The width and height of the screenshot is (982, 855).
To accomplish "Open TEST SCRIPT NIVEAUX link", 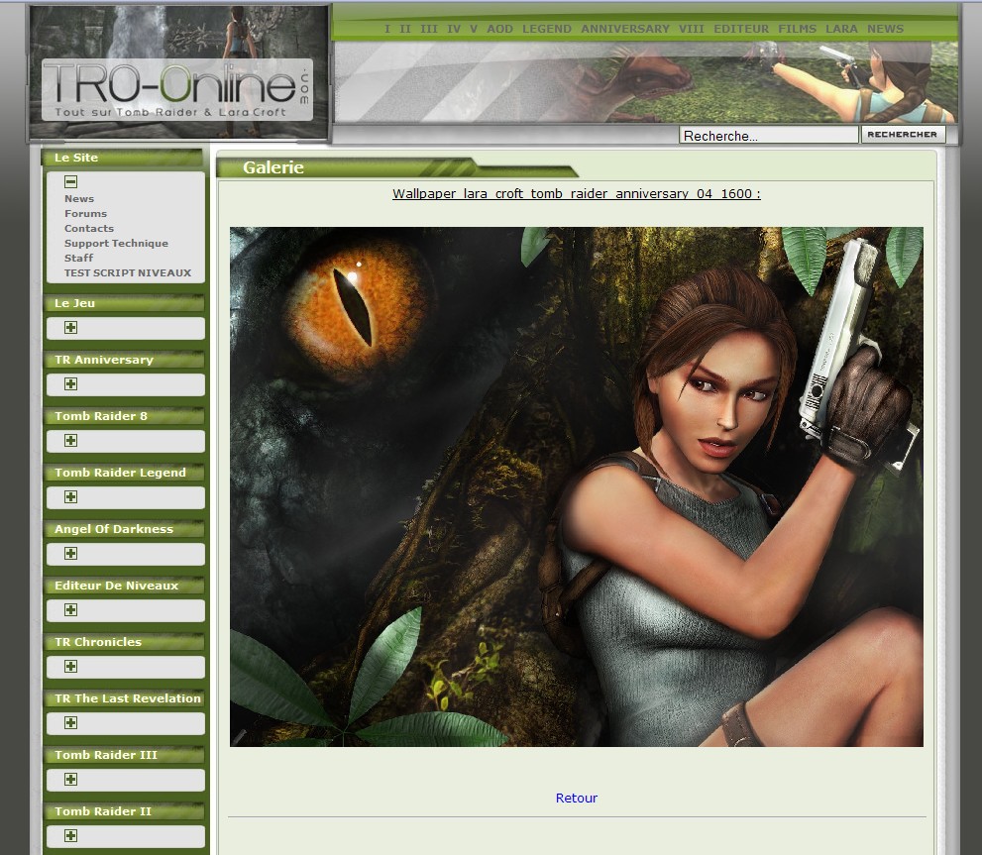I will pyautogui.click(x=128, y=273).
